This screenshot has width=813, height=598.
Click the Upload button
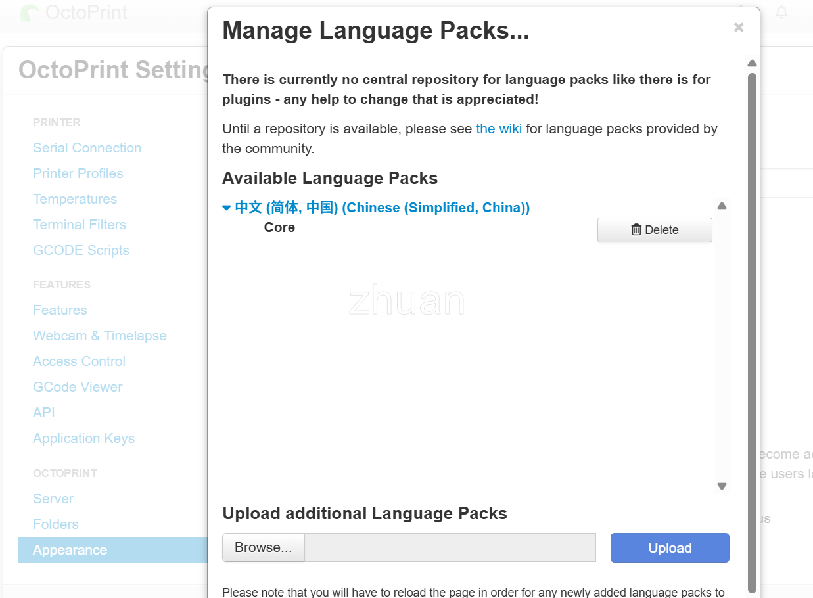click(x=670, y=547)
